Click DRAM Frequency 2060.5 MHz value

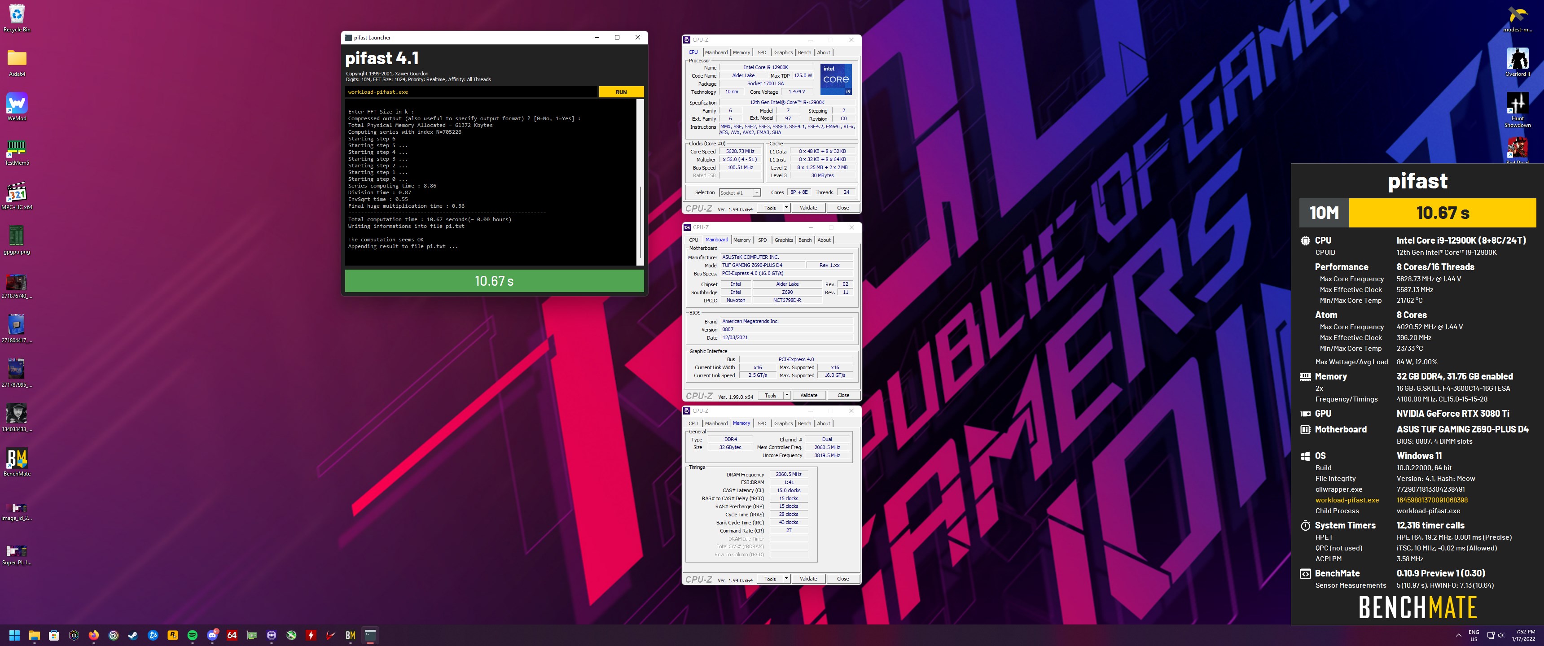click(788, 475)
